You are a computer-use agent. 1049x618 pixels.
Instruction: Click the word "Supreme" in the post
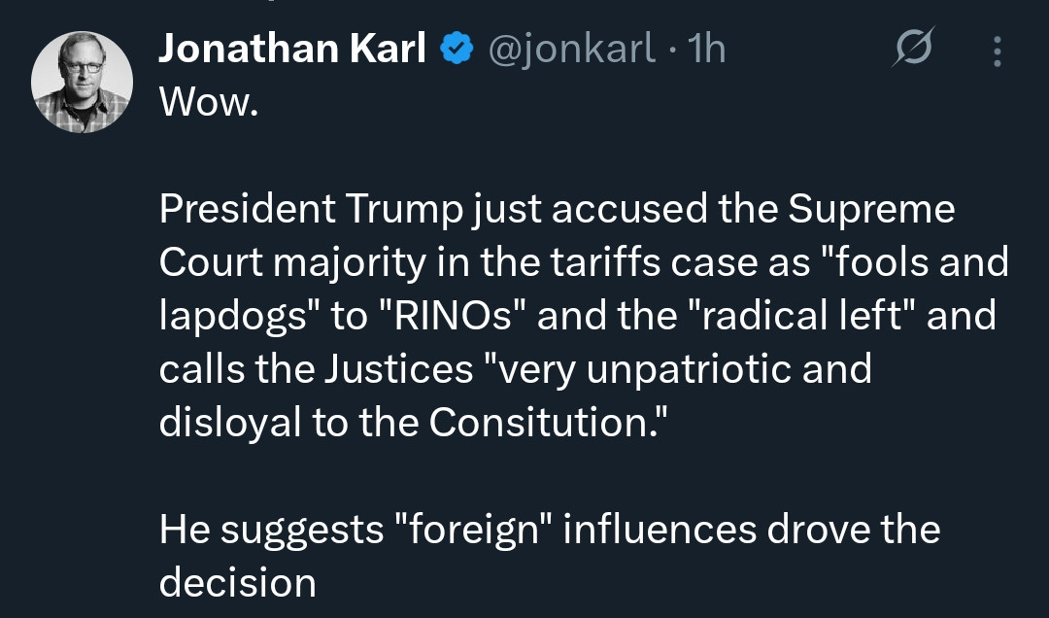tap(873, 209)
